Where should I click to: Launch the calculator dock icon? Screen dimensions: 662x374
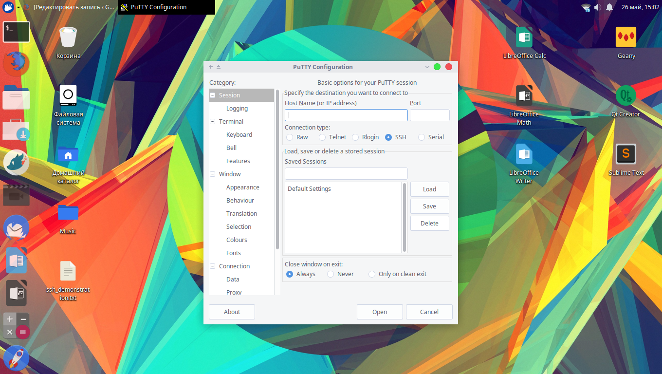pos(17,326)
